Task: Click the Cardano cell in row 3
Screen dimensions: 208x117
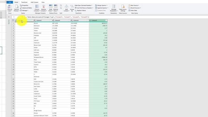Action: (x=43, y=28)
